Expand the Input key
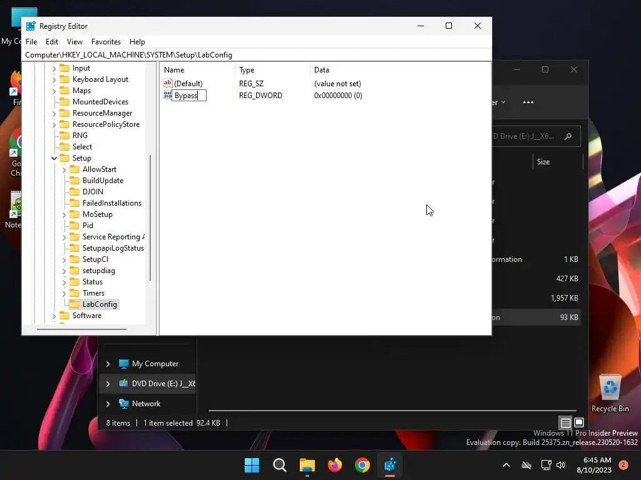Image resolution: width=641 pixels, height=480 pixels. (54, 69)
